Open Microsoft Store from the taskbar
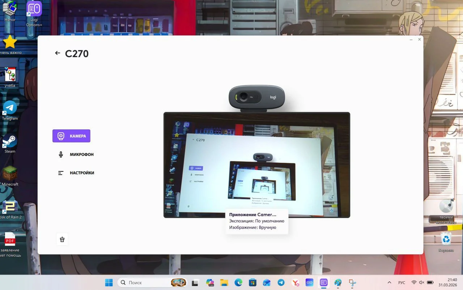Image resolution: width=463 pixels, height=290 pixels. pos(252,282)
